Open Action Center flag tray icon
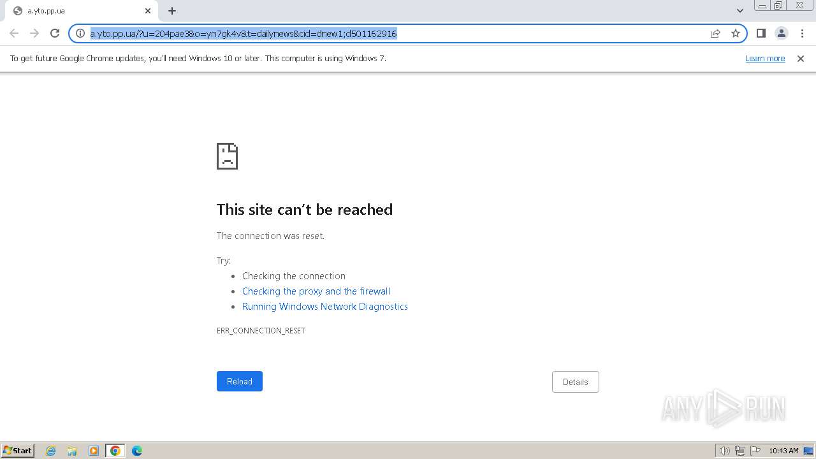 755,451
